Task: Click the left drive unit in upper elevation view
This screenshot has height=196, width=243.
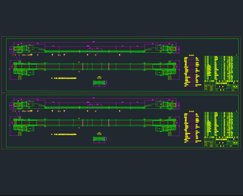Action: 23,49
